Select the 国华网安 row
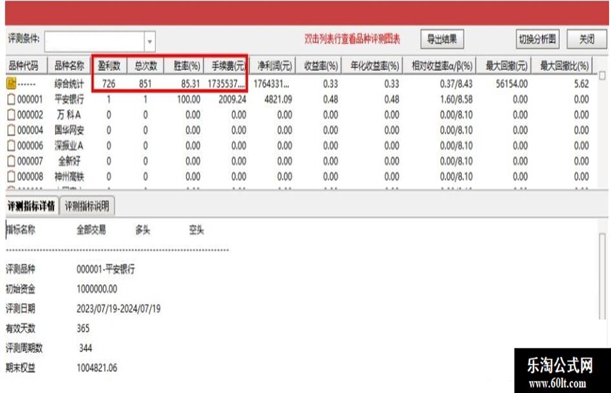Image resolution: width=611 pixels, height=393 pixels. point(300,130)
